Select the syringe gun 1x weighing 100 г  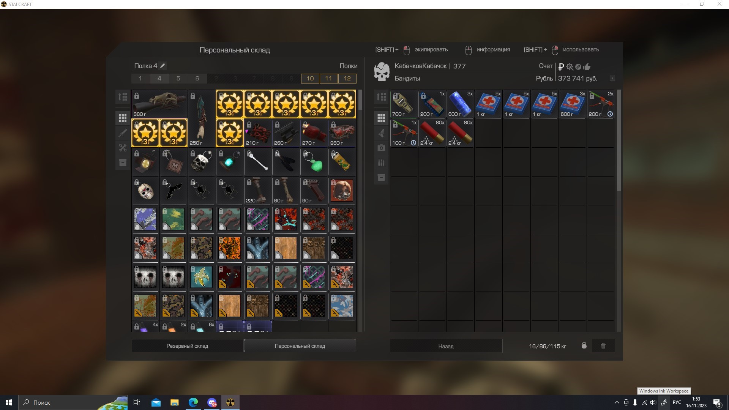pos(404,133)
